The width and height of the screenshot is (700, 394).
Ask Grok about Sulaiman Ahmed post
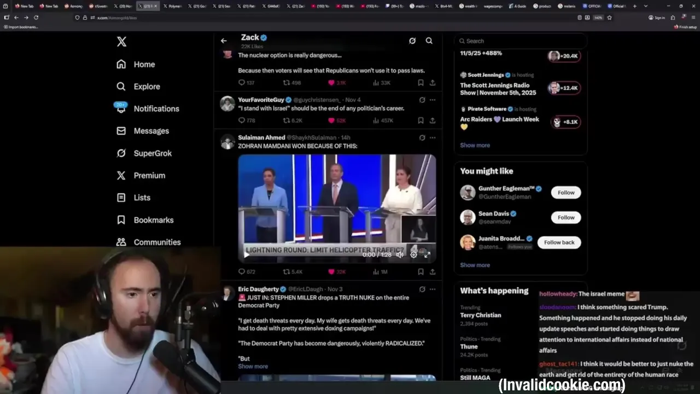422,138
